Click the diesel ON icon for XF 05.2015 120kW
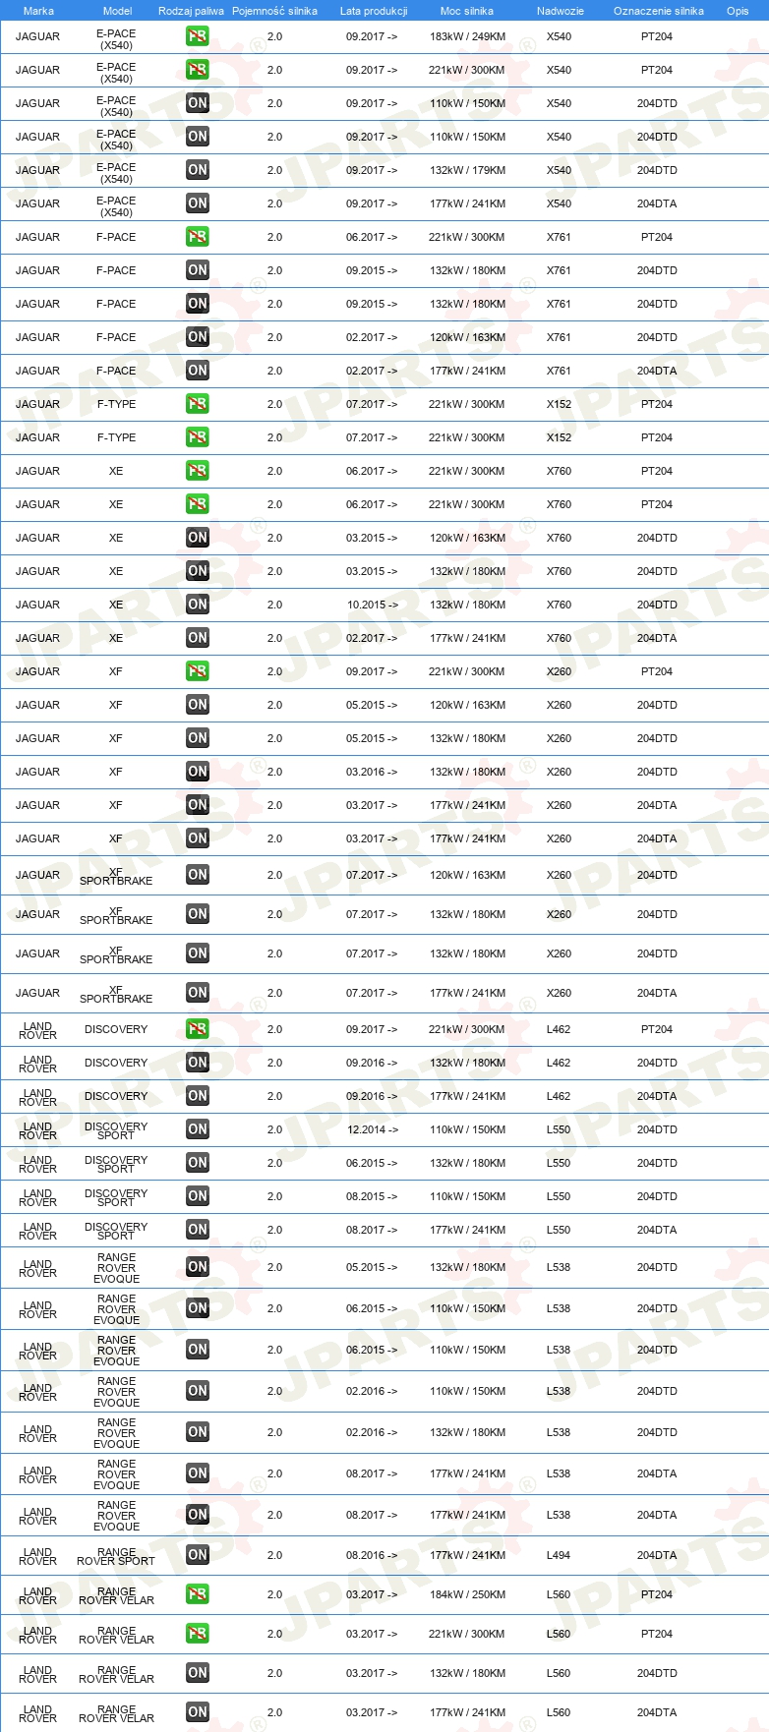The image size is (769, 1732). pos(198,705)
